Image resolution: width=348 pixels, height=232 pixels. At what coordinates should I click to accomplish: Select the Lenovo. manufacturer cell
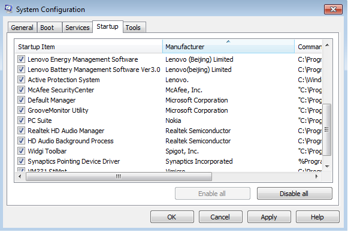177,80
